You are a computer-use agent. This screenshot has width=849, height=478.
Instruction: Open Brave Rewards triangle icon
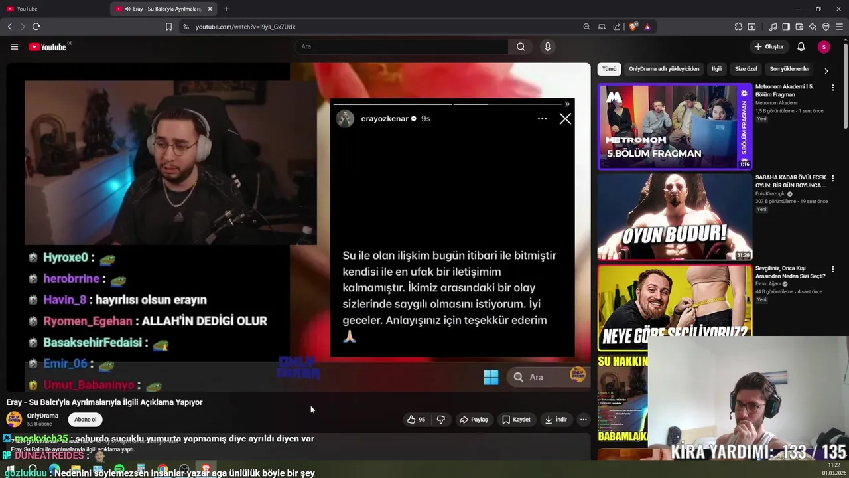[x=647, y=27]
